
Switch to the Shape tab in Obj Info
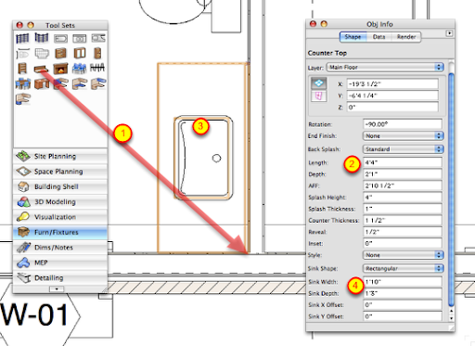click(x=353, y=37)
